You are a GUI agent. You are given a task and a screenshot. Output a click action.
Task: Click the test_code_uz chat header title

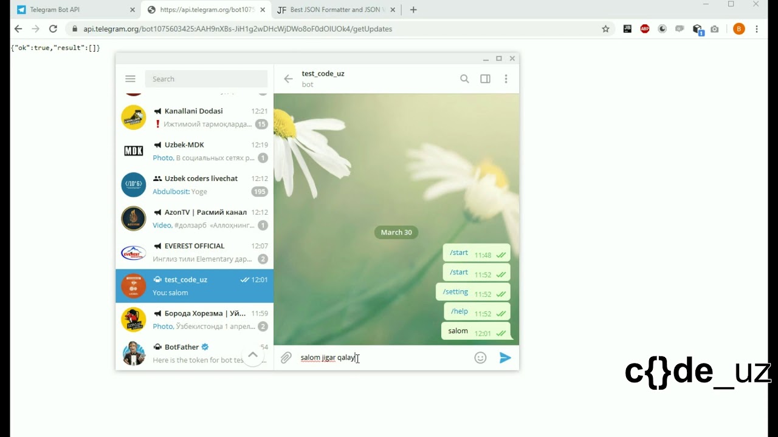[x=323, y=73]
